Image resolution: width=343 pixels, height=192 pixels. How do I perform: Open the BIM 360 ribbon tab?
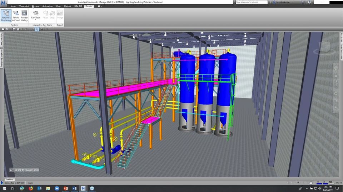(78, 6)
